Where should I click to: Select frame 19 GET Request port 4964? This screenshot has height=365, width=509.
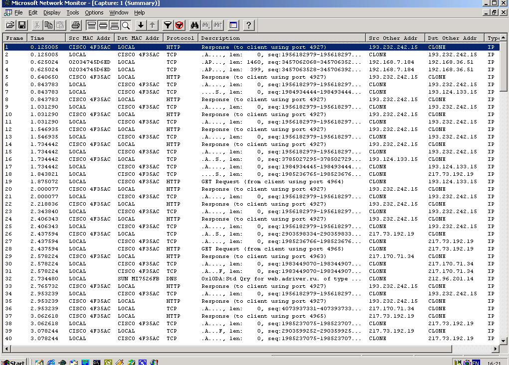click(251, 182)
